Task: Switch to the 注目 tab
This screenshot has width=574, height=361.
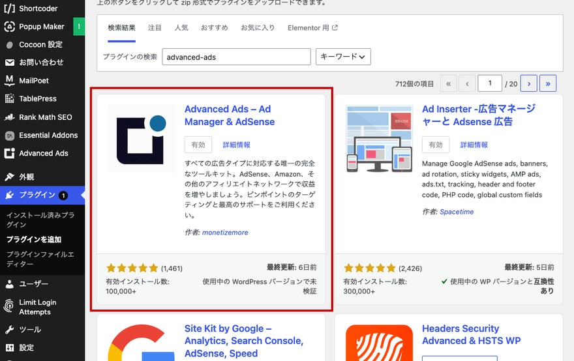Action: [155, 28]
